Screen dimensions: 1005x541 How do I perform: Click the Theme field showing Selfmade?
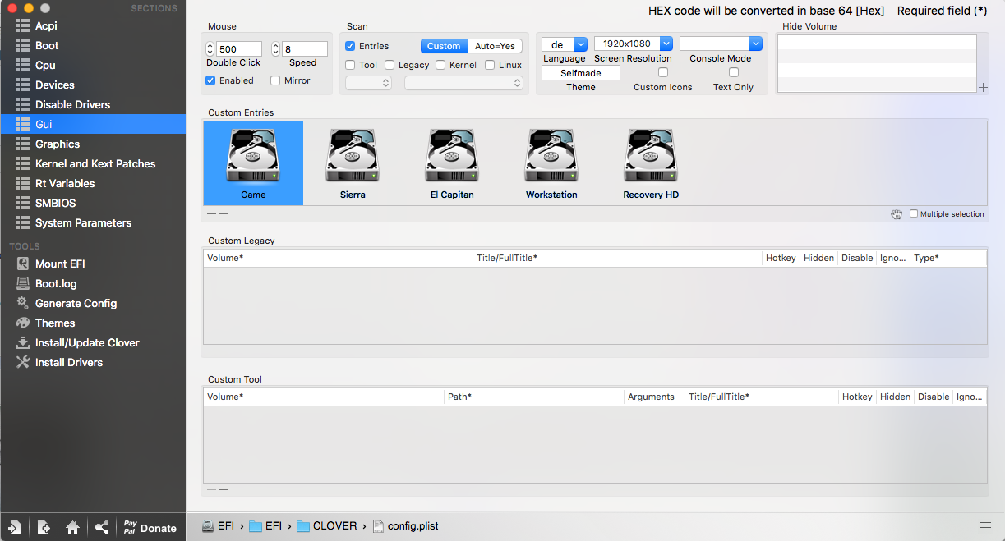point(581,73)
